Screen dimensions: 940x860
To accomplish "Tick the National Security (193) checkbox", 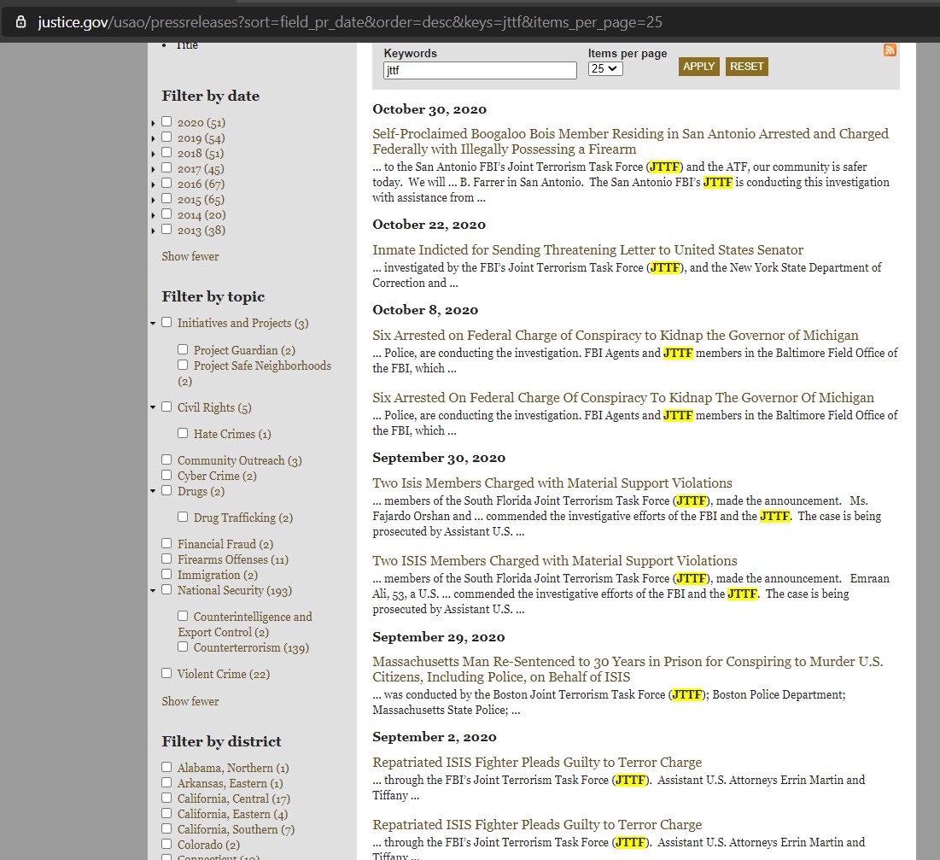I will pos(166,589).
